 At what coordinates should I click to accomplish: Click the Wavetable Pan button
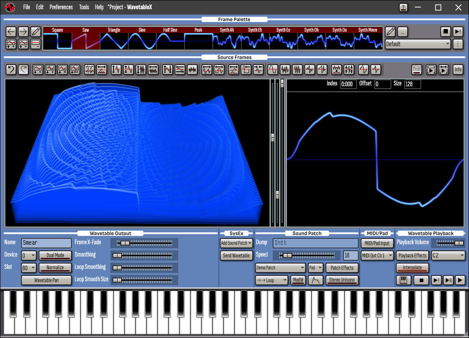(46, 280)
